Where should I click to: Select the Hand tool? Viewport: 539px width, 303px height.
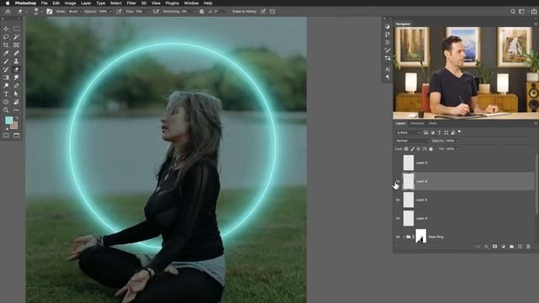coord(16,102)
